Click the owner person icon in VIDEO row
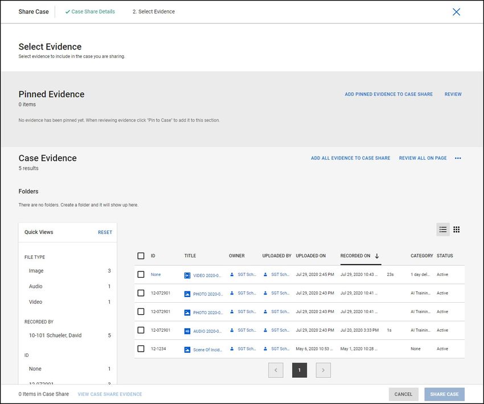 [232, 274]
